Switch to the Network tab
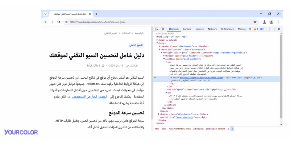The image size is (290, 145). tap(212, 29)
